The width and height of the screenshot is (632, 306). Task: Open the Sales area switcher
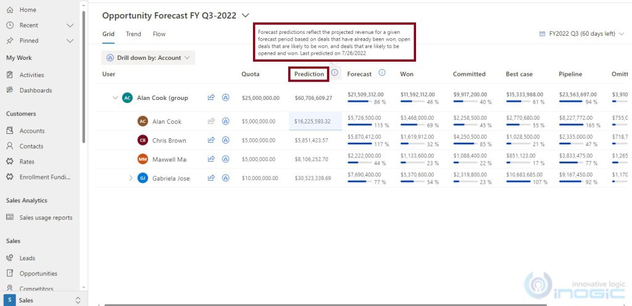[x=78, y=300]
